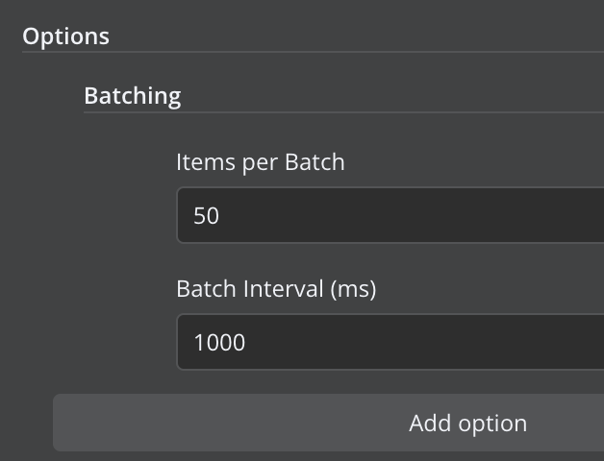
Task: Focus the field containing 50 items
Action: tap(390, 215)
